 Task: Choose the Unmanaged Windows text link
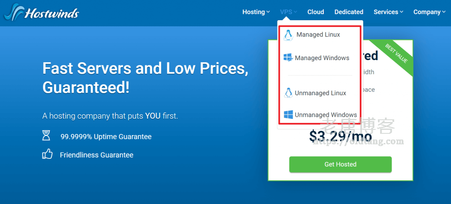pos(325,115)
